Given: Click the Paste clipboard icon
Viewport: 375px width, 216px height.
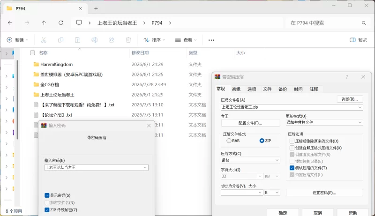Looking at the screenshot, I should 77,40.
